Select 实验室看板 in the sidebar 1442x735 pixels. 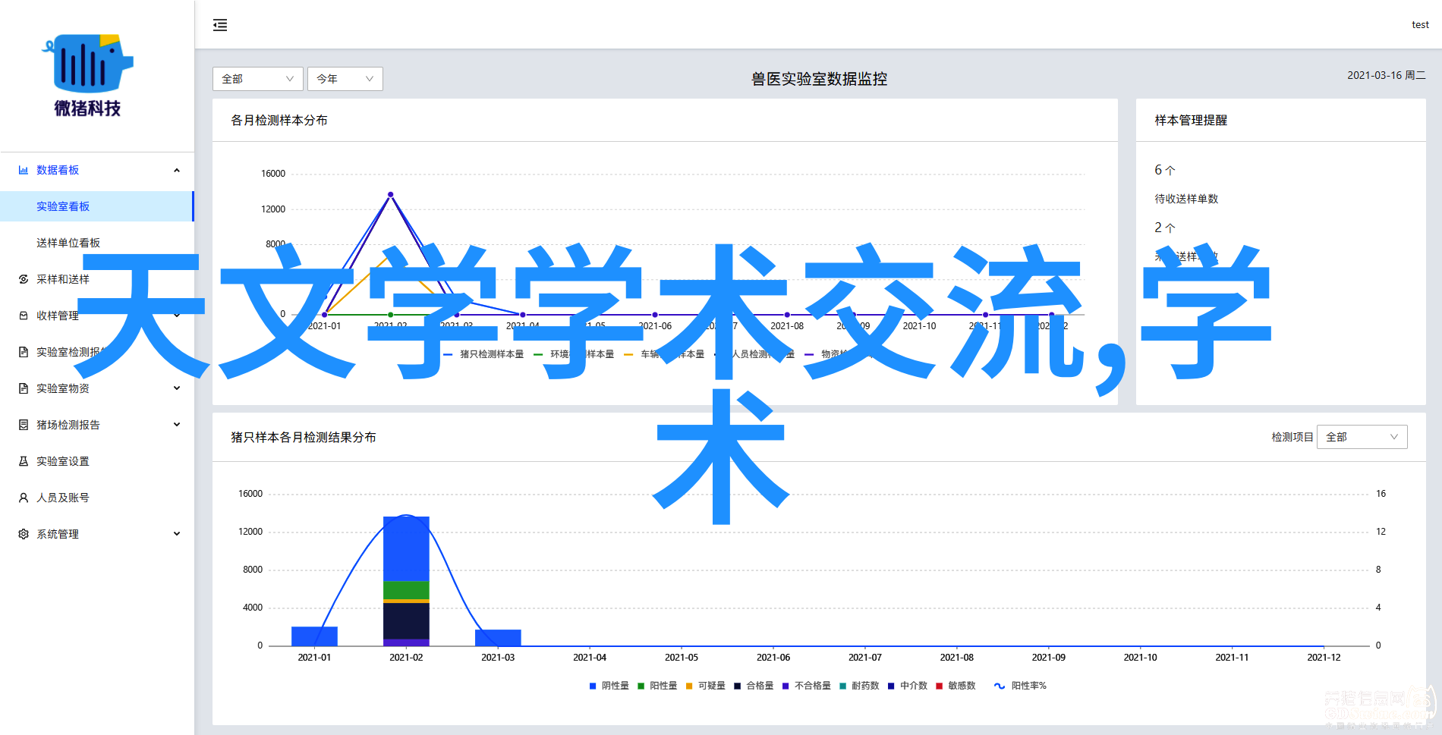[63, 206]
